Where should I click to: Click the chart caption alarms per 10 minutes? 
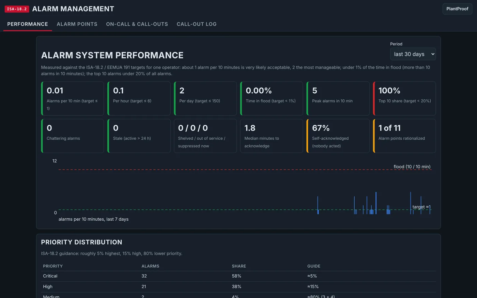94,219
